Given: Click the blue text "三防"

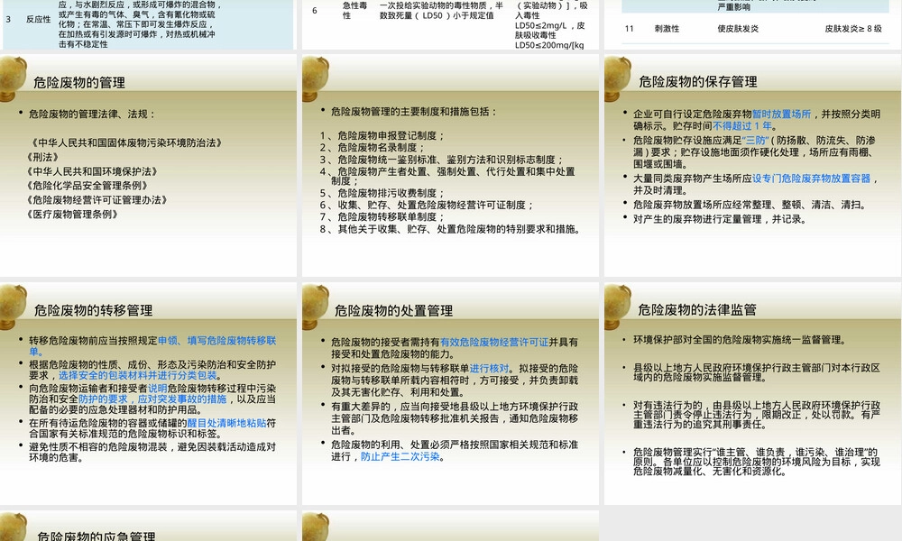Looking at the screenshot, I should pyautogui.click(x=755, y=141).
